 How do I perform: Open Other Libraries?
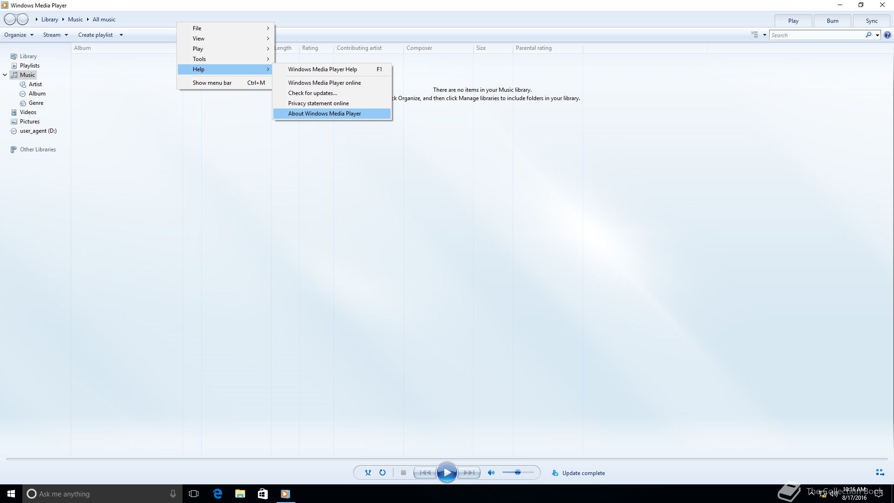[x=38, y=150]
